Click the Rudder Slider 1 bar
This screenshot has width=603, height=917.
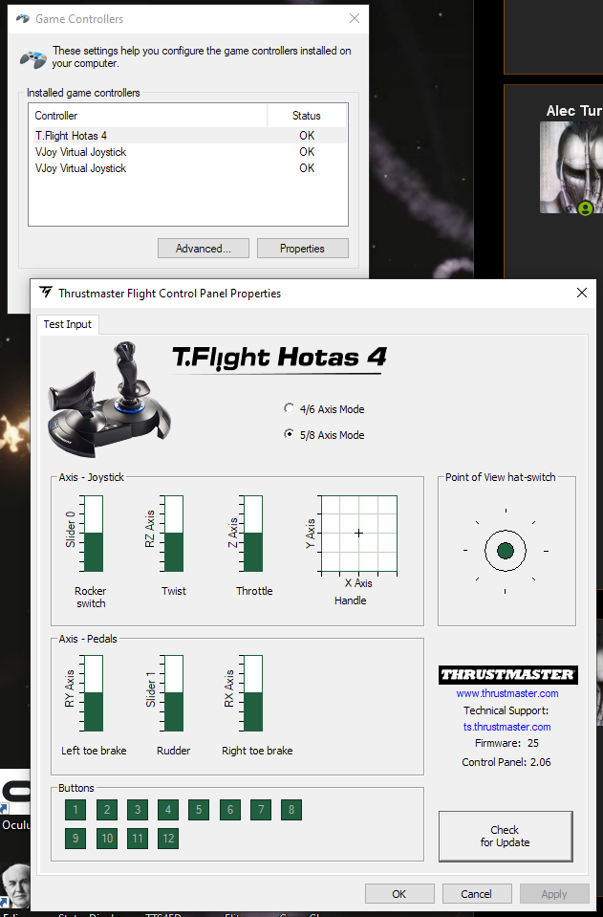click(x=174, y=693)
